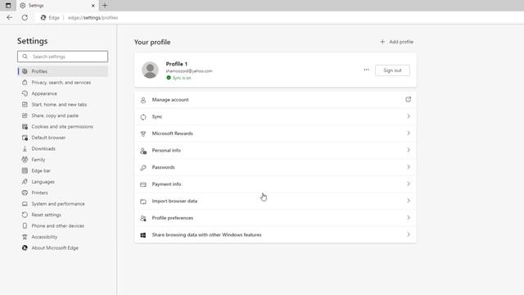The width and height of the screenshot is (524, 295).
Task: Click the external link icon for Manage account
Action: [409, 99]
